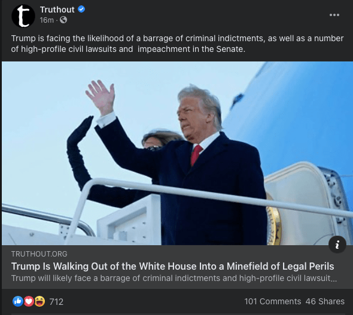Click the post caption about criminal indictments
Image resolution: width=353 pixels, height=315 pixels.
pyautogui.click(x=177, y=44)
